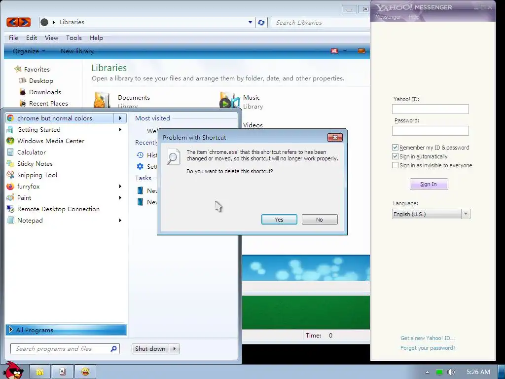Screen dimensions: 505x379
Task: Open the Documents library icon
Action: tap(103, 100)
